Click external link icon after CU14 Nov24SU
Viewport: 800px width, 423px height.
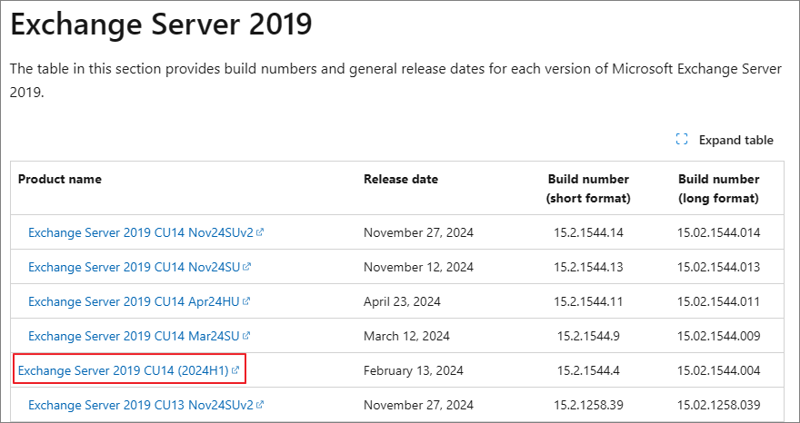click(x=247, y=267)
